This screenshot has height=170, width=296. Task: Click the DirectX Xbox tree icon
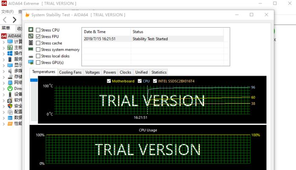pyautogui.click(x=10, y=88)
